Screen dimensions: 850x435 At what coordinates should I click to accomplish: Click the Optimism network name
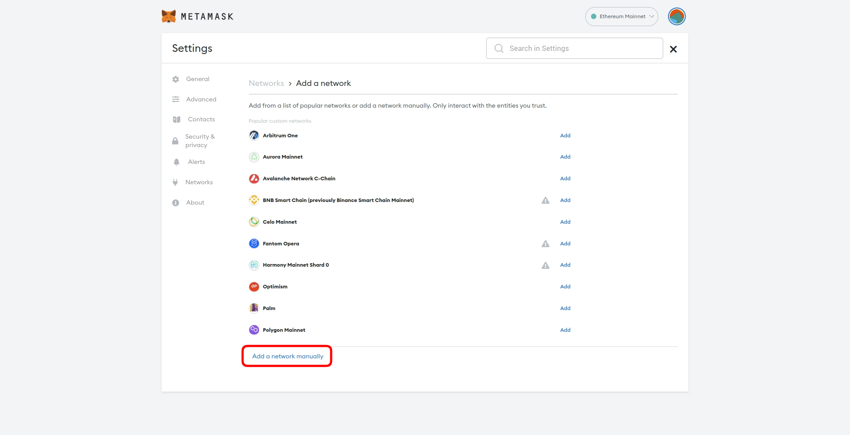(275, 287)
